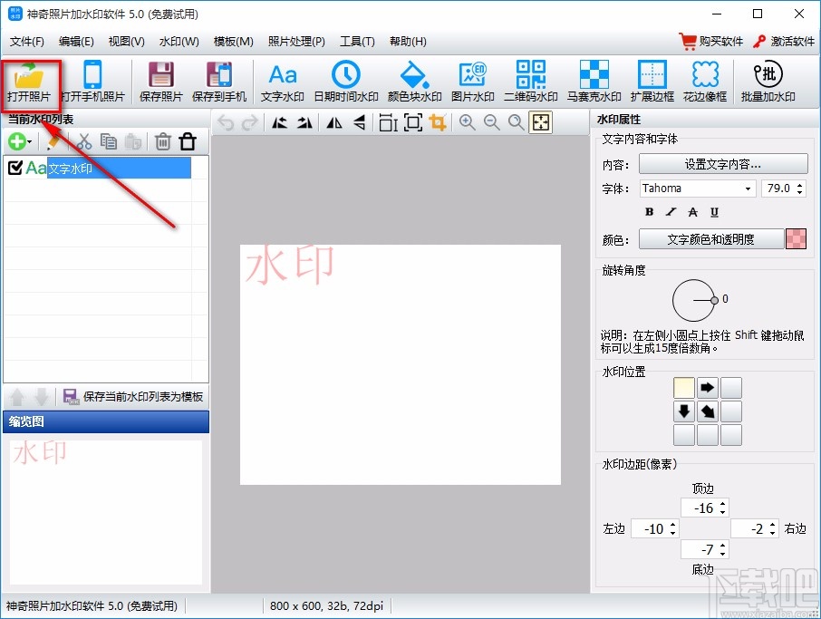
Task: Toggle underline text formatting
Action: click(714, 212)
